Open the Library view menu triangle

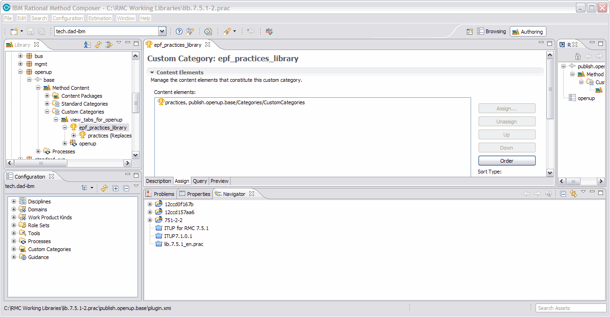coord(119,43)
